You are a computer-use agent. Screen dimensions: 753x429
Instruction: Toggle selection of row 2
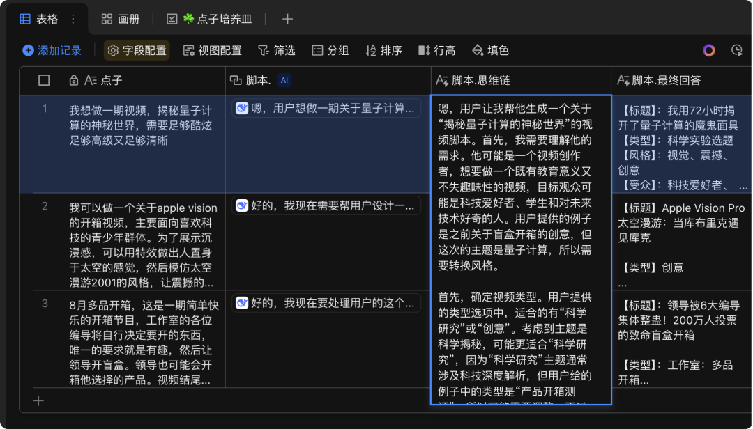click(x=43, y=205)
